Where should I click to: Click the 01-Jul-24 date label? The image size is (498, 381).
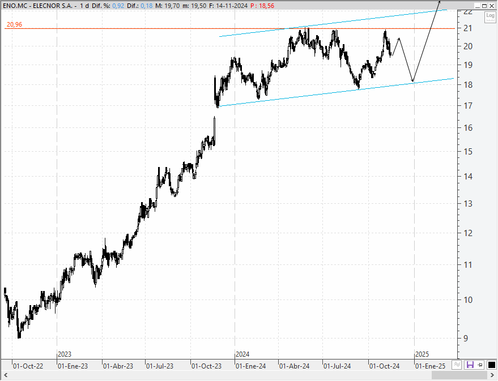coord(337,366)
